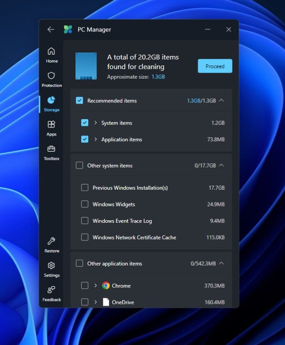Check Windows Network Certificate Cache checkbox

85,237
